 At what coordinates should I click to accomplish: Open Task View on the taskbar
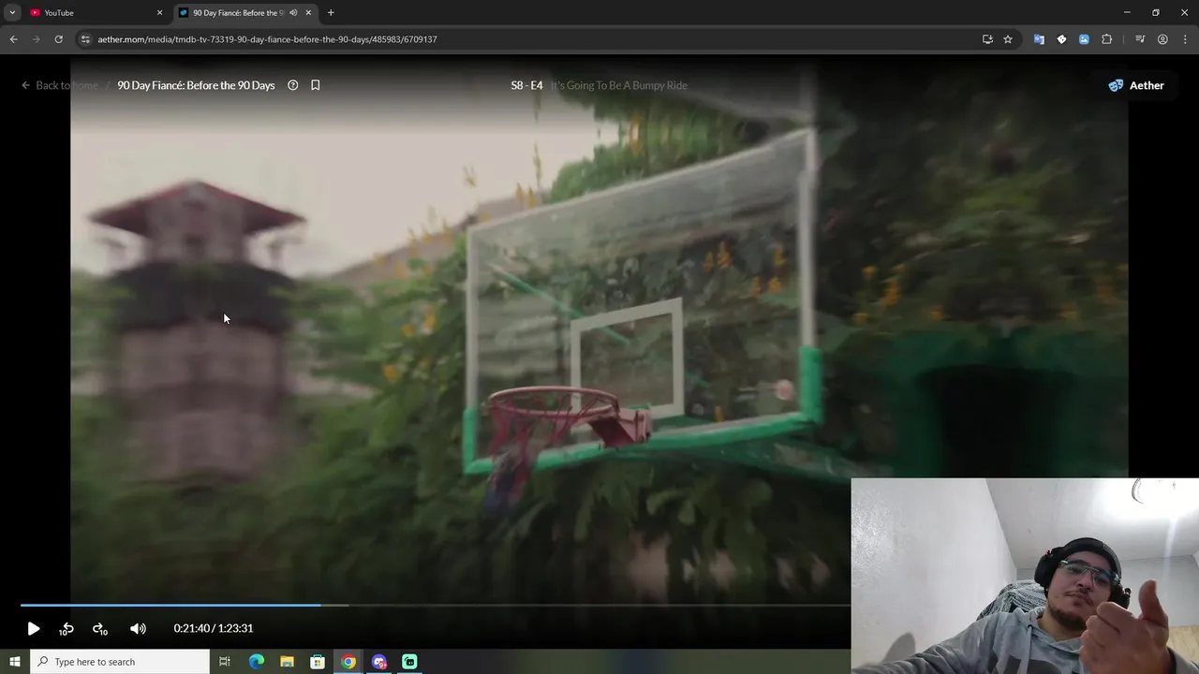pos(225,662)
